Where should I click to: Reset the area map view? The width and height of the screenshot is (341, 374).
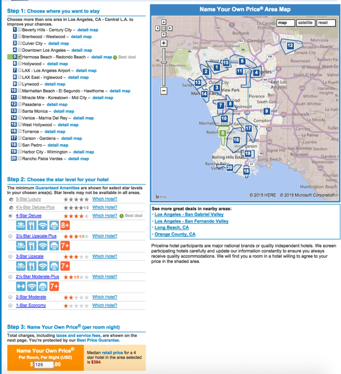pos(326,23)
